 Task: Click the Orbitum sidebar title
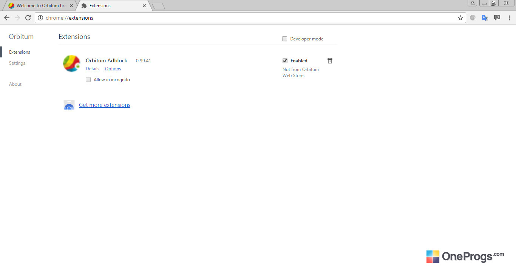coord(21,37)
